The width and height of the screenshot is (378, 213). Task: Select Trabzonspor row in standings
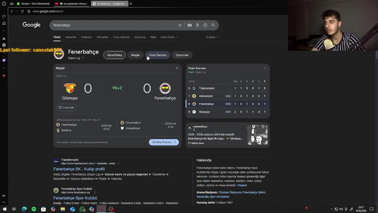click(227, 88)
